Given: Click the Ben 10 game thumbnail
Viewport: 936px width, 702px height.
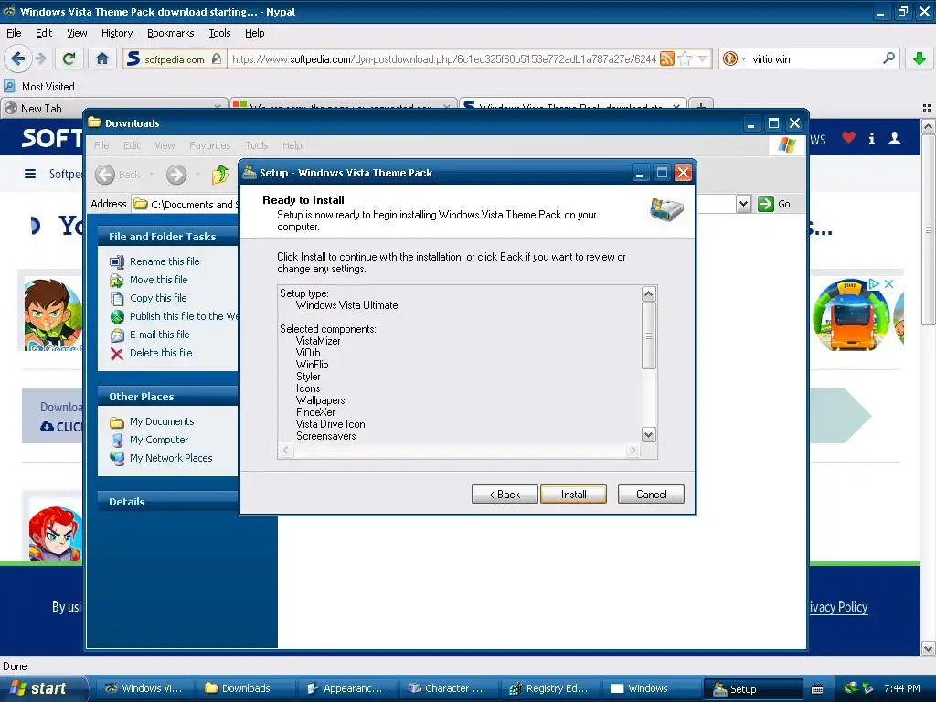Looking at the screenshot, I should pos(52,314).
